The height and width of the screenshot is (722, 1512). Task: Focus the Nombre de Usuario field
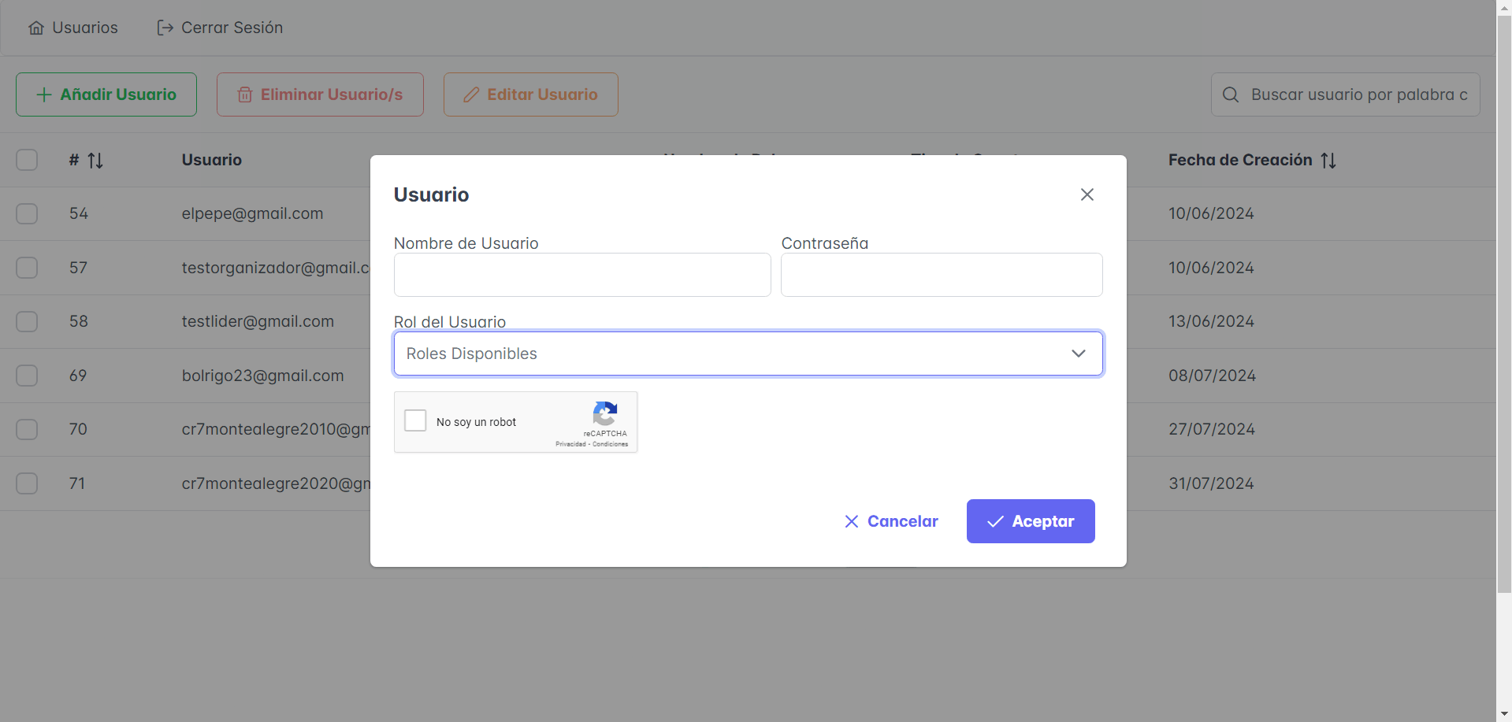(x=582, y=275)
